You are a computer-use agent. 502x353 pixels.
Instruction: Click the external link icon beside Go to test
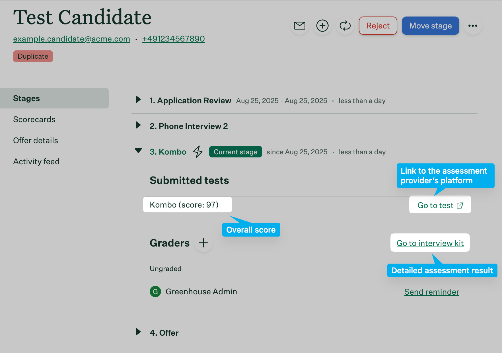coord(460,206)
